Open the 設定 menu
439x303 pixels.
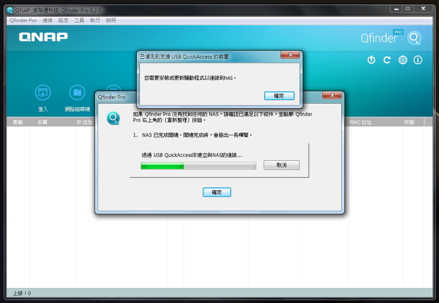tap(63, 20)
